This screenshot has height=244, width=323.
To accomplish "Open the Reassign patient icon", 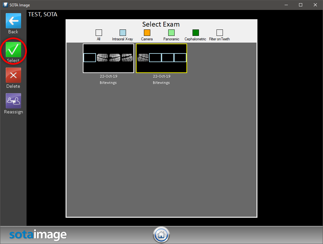I will pyautogui.click(x=13, y=101).
